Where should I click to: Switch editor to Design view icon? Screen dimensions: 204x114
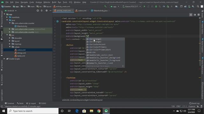(199, 15)
